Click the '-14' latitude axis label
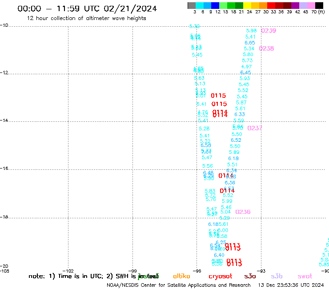This screenshot has width=329, height=289. pos(4,120)
